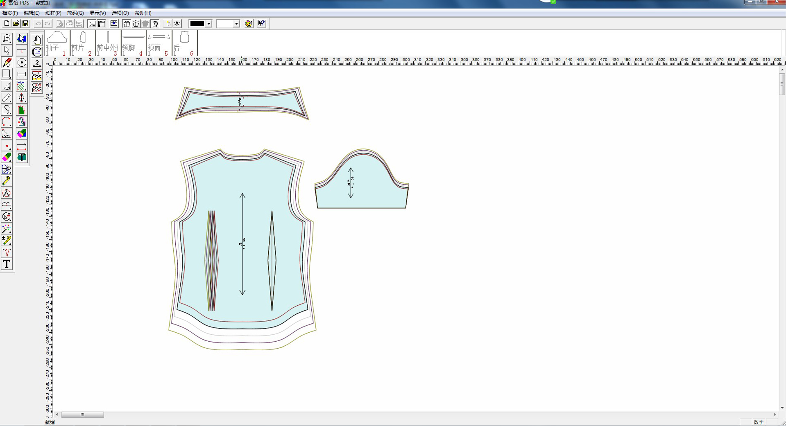Click the magic wand tool

pyautogui.click(x=7, y=228)
